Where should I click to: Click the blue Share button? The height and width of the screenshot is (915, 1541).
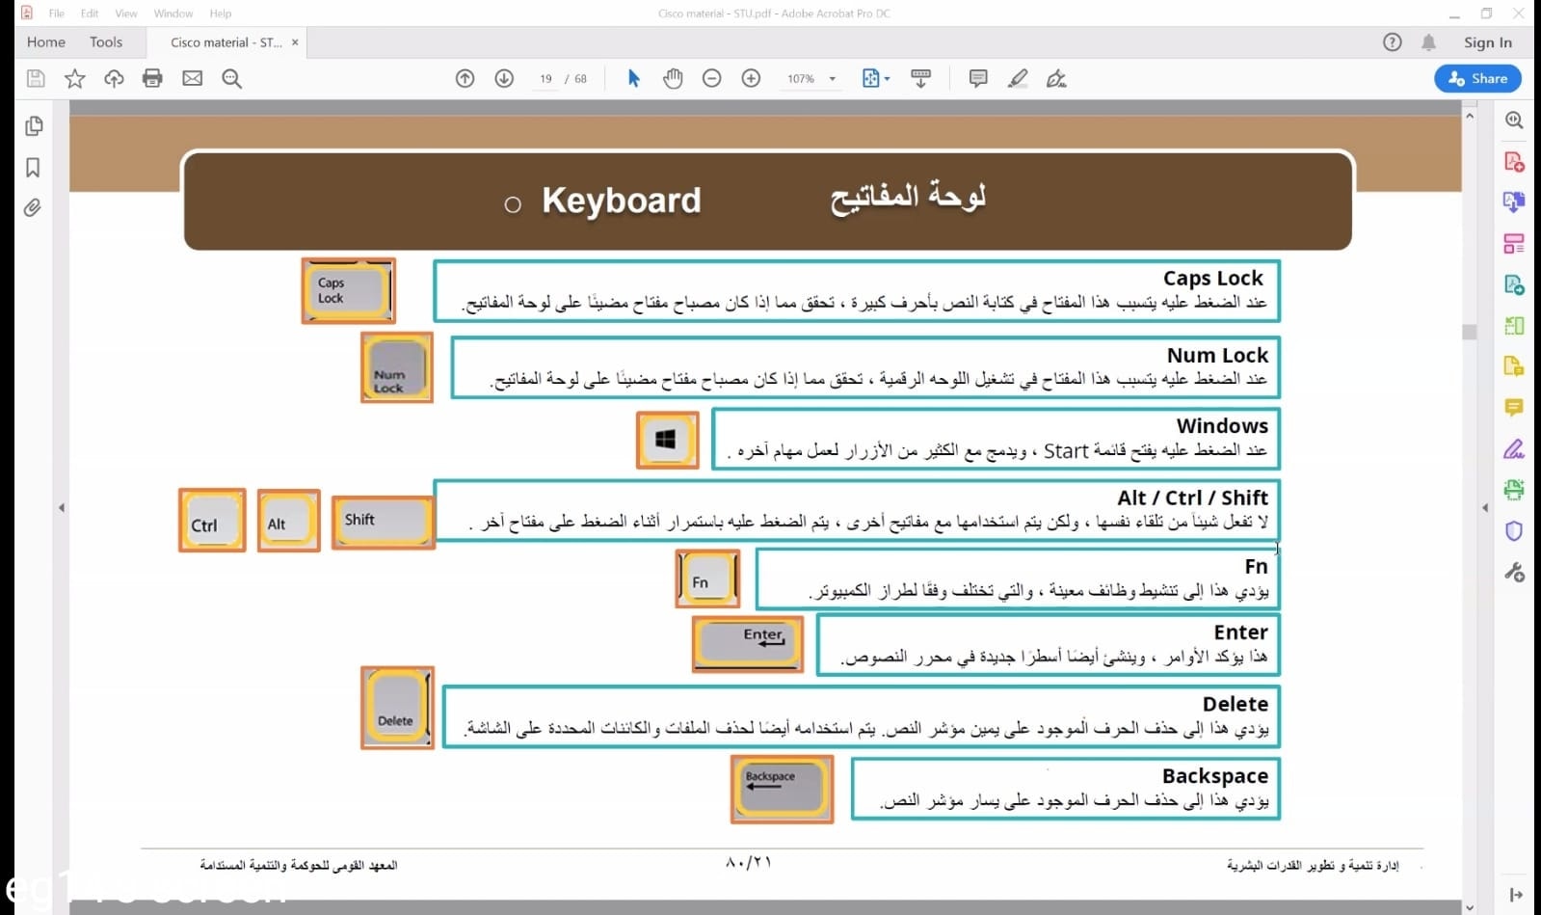point(1477,79)
